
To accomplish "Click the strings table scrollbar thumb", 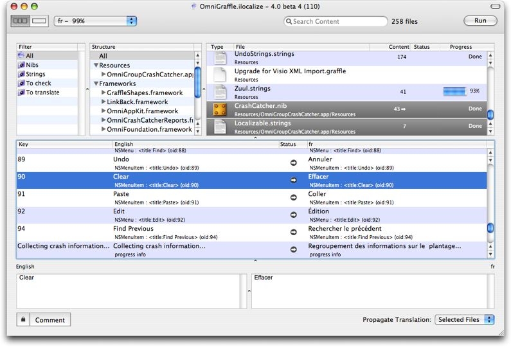I will (490, 227).
